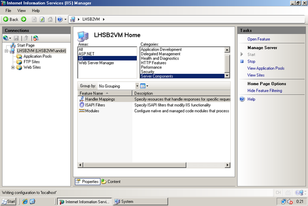Click the blue Help toolbar icon
This screenshot has width=308, height=206.
click(x=60, y=19)
